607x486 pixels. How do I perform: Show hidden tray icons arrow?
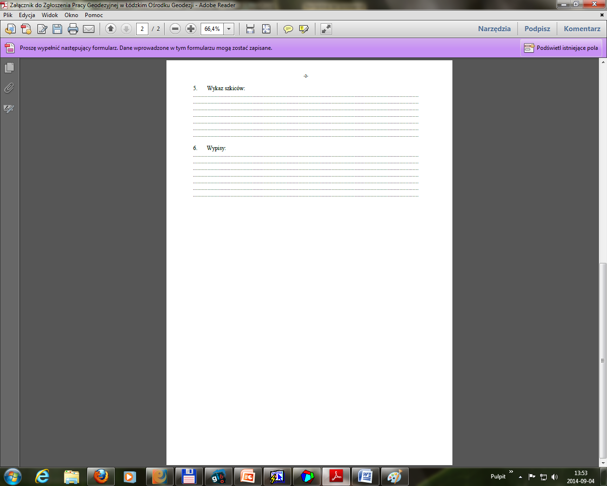(x=521, y=477)
